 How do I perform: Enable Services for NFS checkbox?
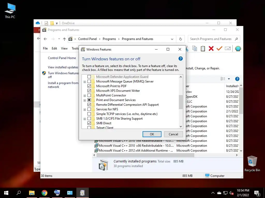tap(89, 109)
